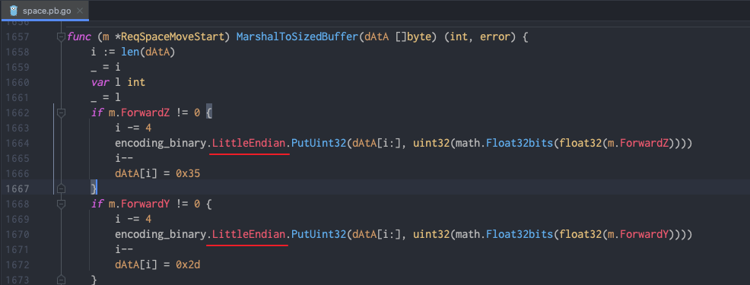Click PutUint32 call on line 1664
The width and height of the screenshot is (750, 285).
(x=319, y=144)
